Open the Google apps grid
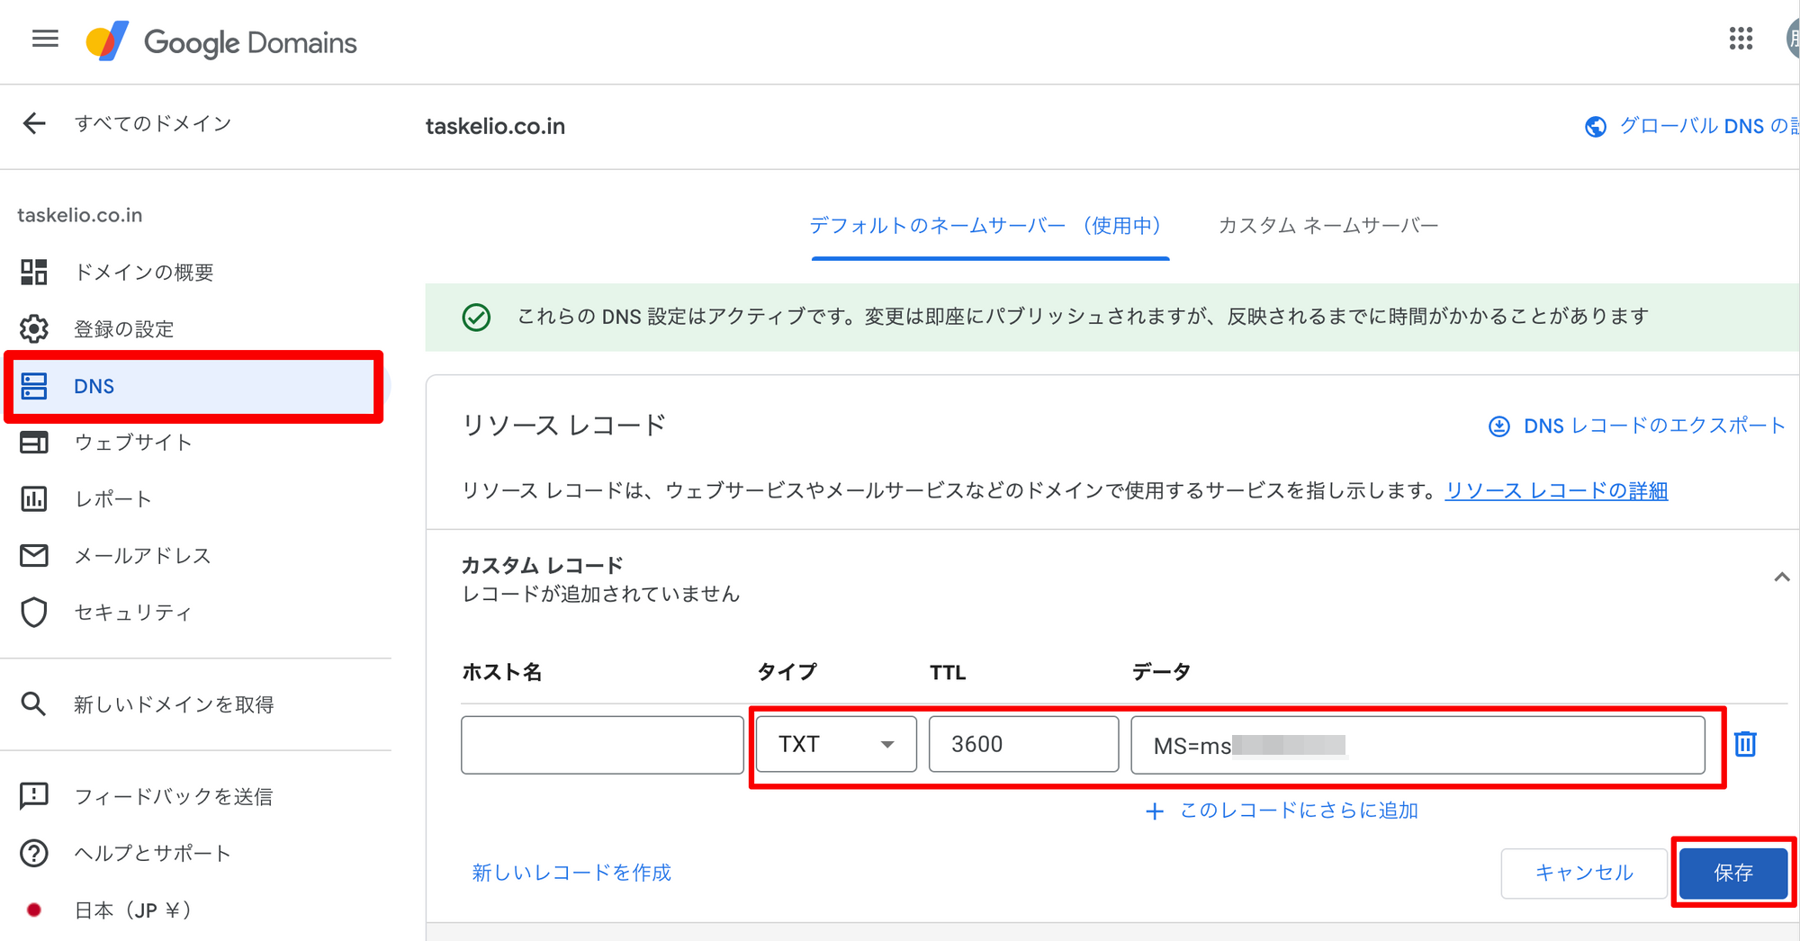The width and height of the screenshot is (1800, 941). point(1741,40)
